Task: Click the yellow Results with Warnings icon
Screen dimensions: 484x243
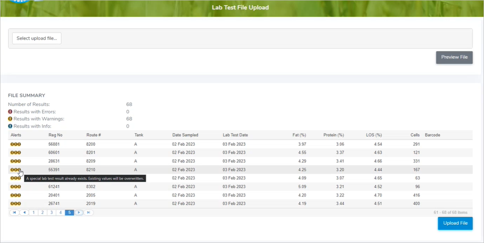Action: coord(10,119)
